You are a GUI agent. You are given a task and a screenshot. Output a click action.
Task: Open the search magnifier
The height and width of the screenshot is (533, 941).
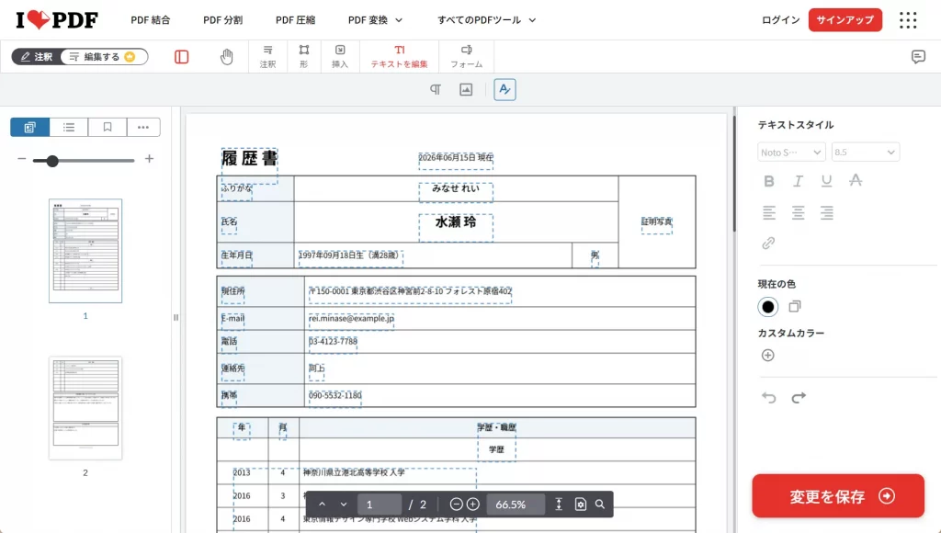[x=599, y=505]
